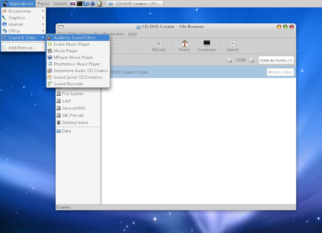Click the green Exaile play icon

(x=50, y=44)
